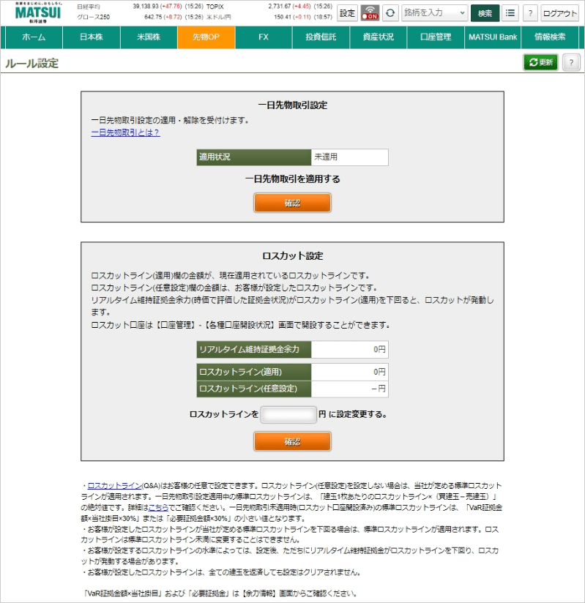Screen dimensions: 585x603
Task: Click the 検索 search button
Action: coord(485,13)
